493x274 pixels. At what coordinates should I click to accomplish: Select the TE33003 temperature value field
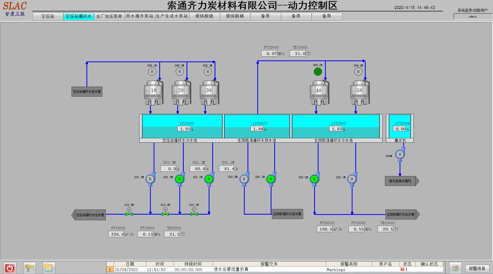point(298,53)
